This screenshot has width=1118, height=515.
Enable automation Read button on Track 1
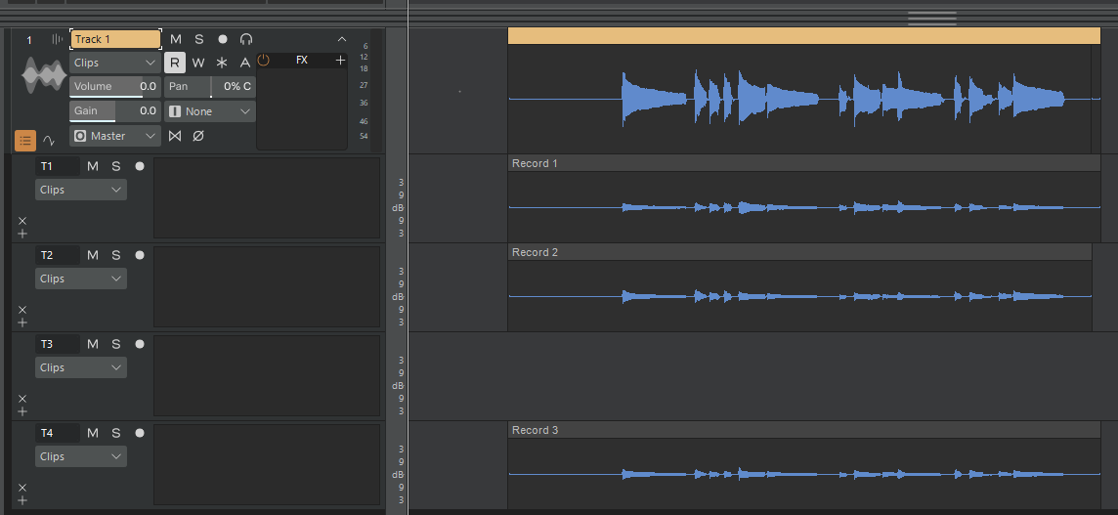click(x=175, y=63)
